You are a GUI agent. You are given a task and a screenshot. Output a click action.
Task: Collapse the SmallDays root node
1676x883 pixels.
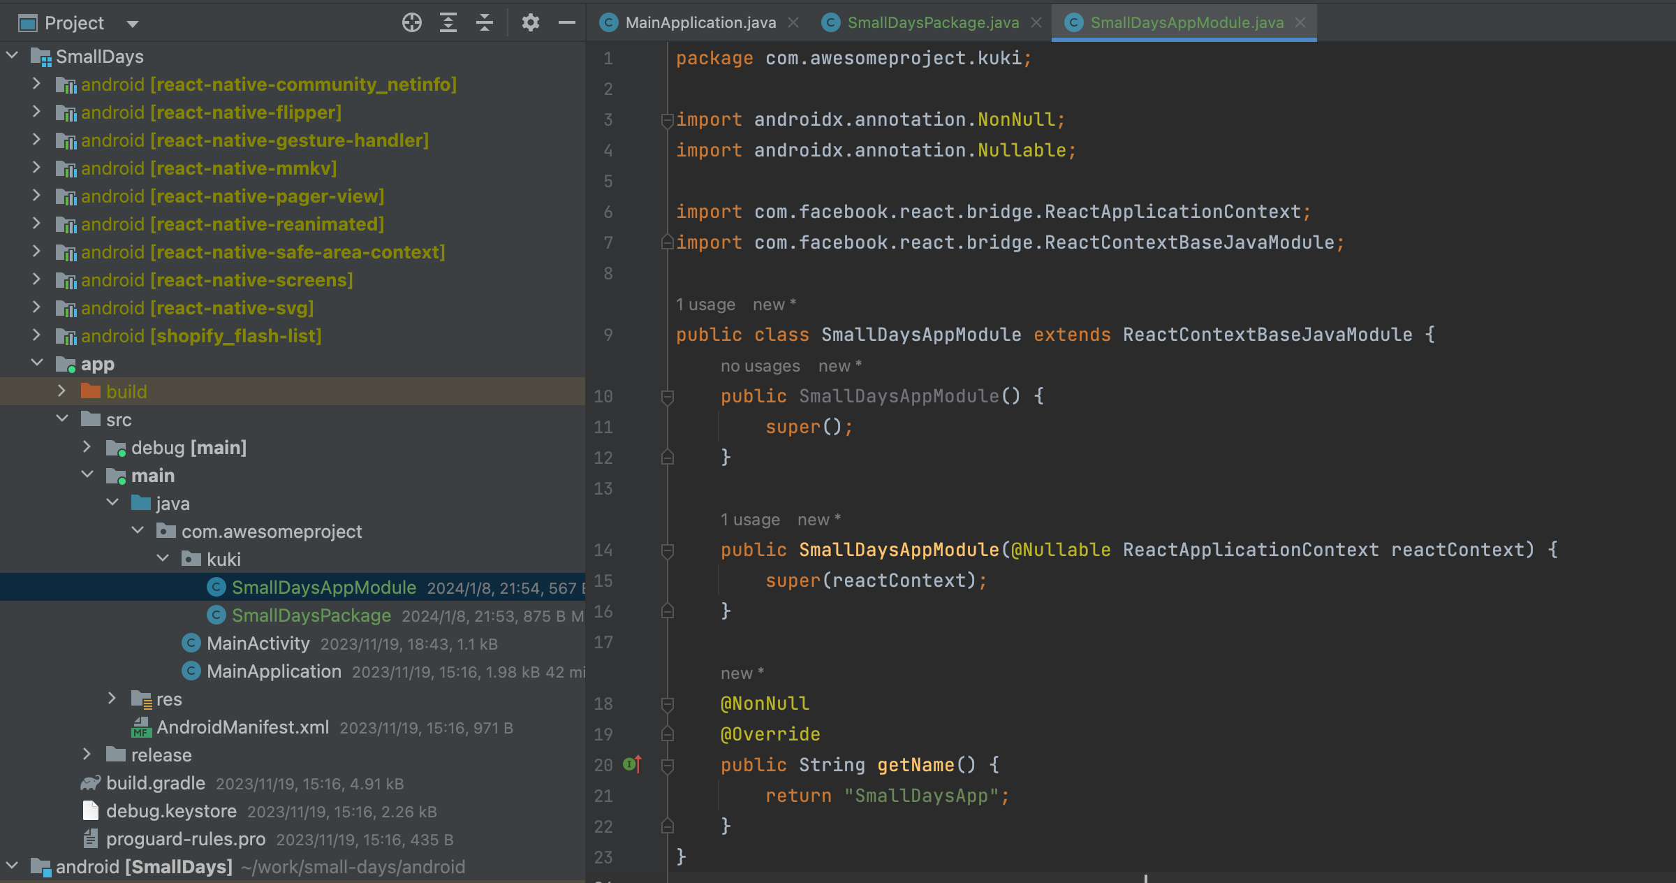(12, 56)
